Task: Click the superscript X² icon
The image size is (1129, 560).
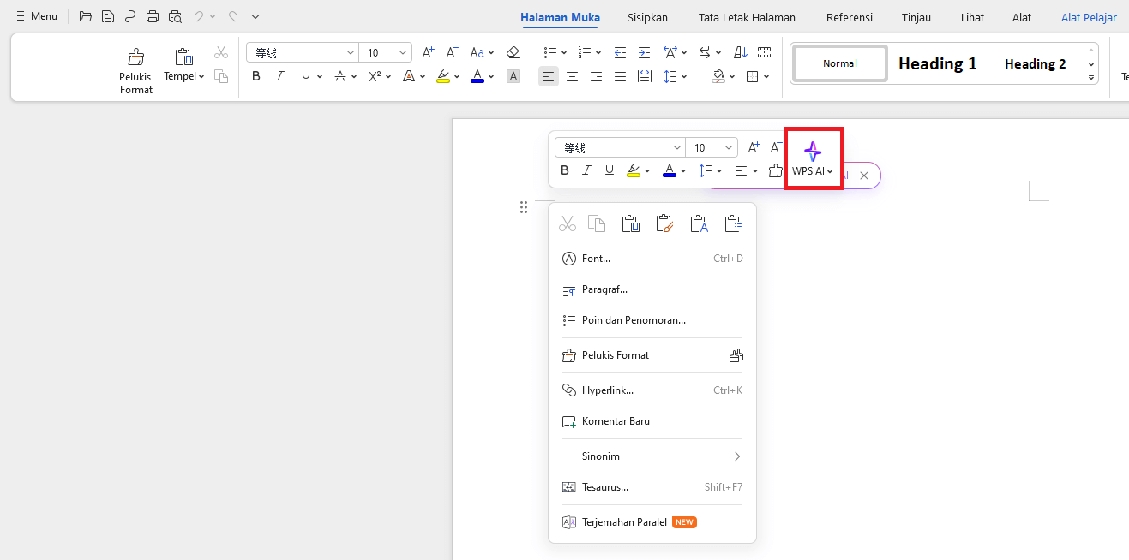Action: coord(375,76)
